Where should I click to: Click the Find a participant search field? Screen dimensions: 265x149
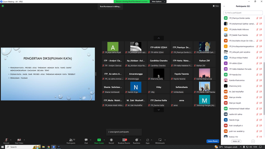coord(243,13)
